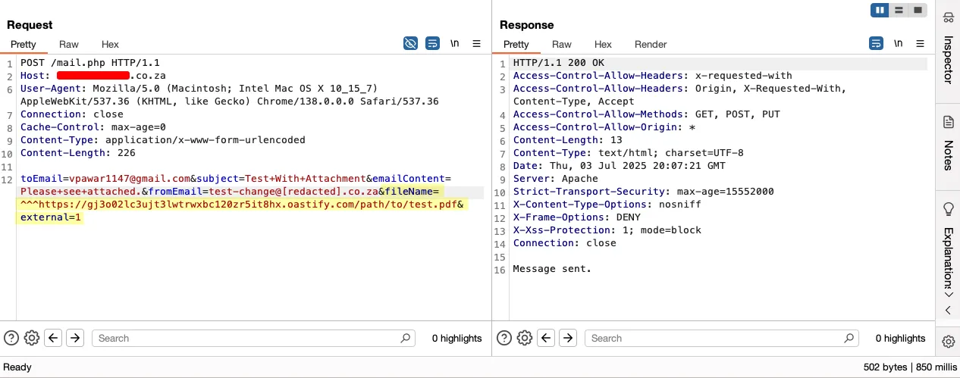The width and height of the screenshot is (960, 378).
Task: Toggle show non-printable \n in Response pane
Action: pos(898,44)
